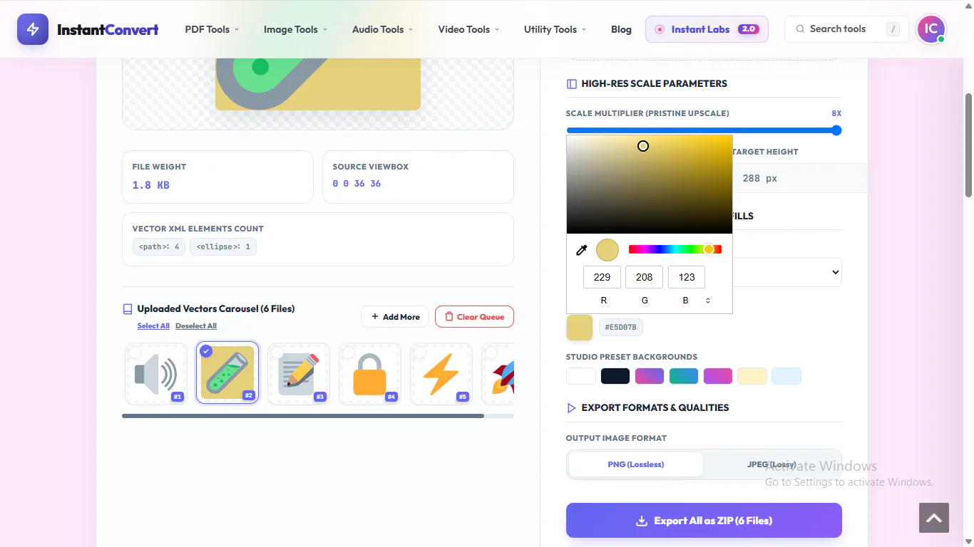
Task: Select the light blue preset background
Action: [x=786, y=376]
